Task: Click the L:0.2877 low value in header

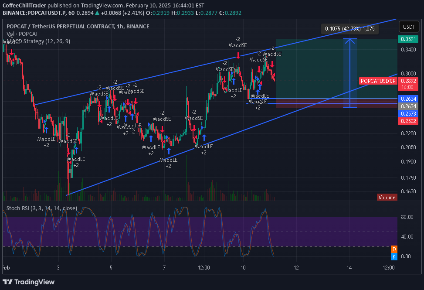Action: pos(207,13)
